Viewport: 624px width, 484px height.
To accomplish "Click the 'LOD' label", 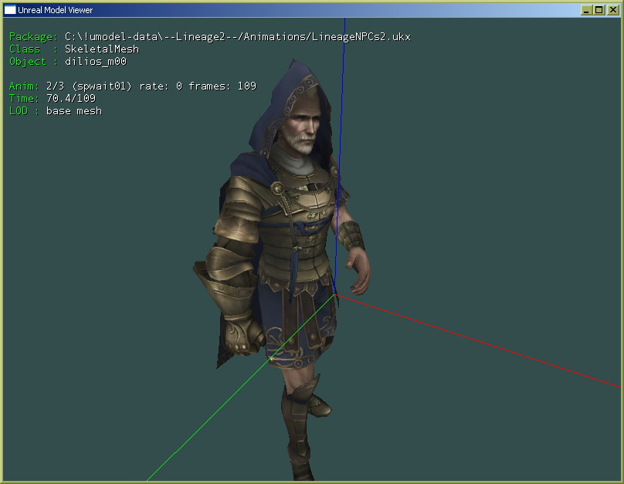I will (x=19, y=111).
